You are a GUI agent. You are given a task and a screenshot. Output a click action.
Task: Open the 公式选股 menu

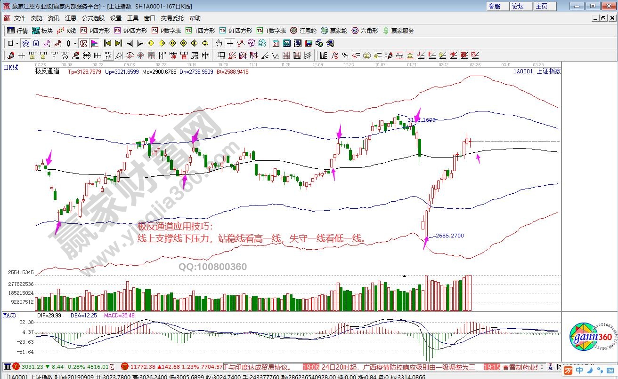coord(93,18)
